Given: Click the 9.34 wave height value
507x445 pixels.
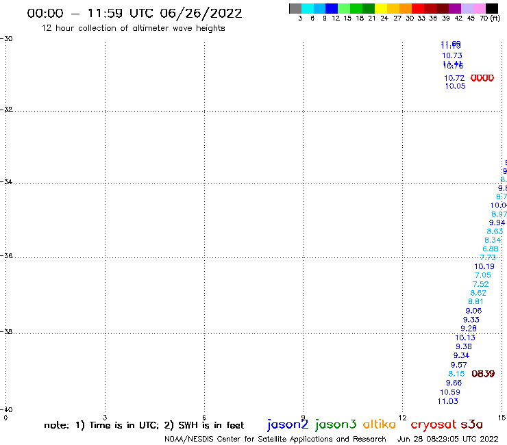Looking at the screenshot, I should (461, 355).
